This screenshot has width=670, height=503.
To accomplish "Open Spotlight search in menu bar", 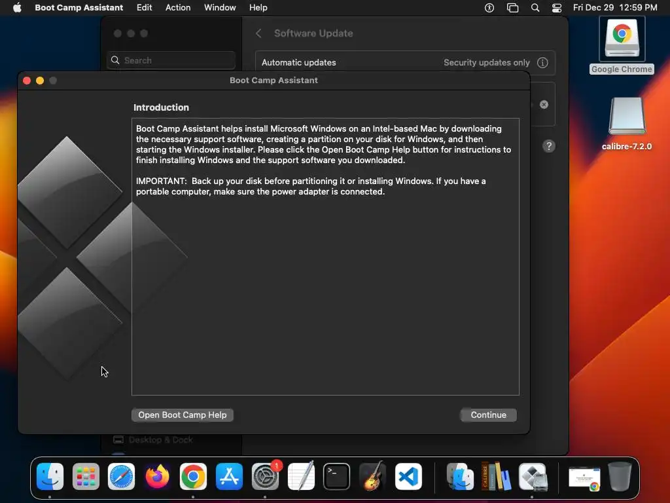I will pos(535,8).
